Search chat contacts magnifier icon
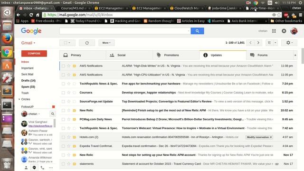 click(x=53, y=114)
